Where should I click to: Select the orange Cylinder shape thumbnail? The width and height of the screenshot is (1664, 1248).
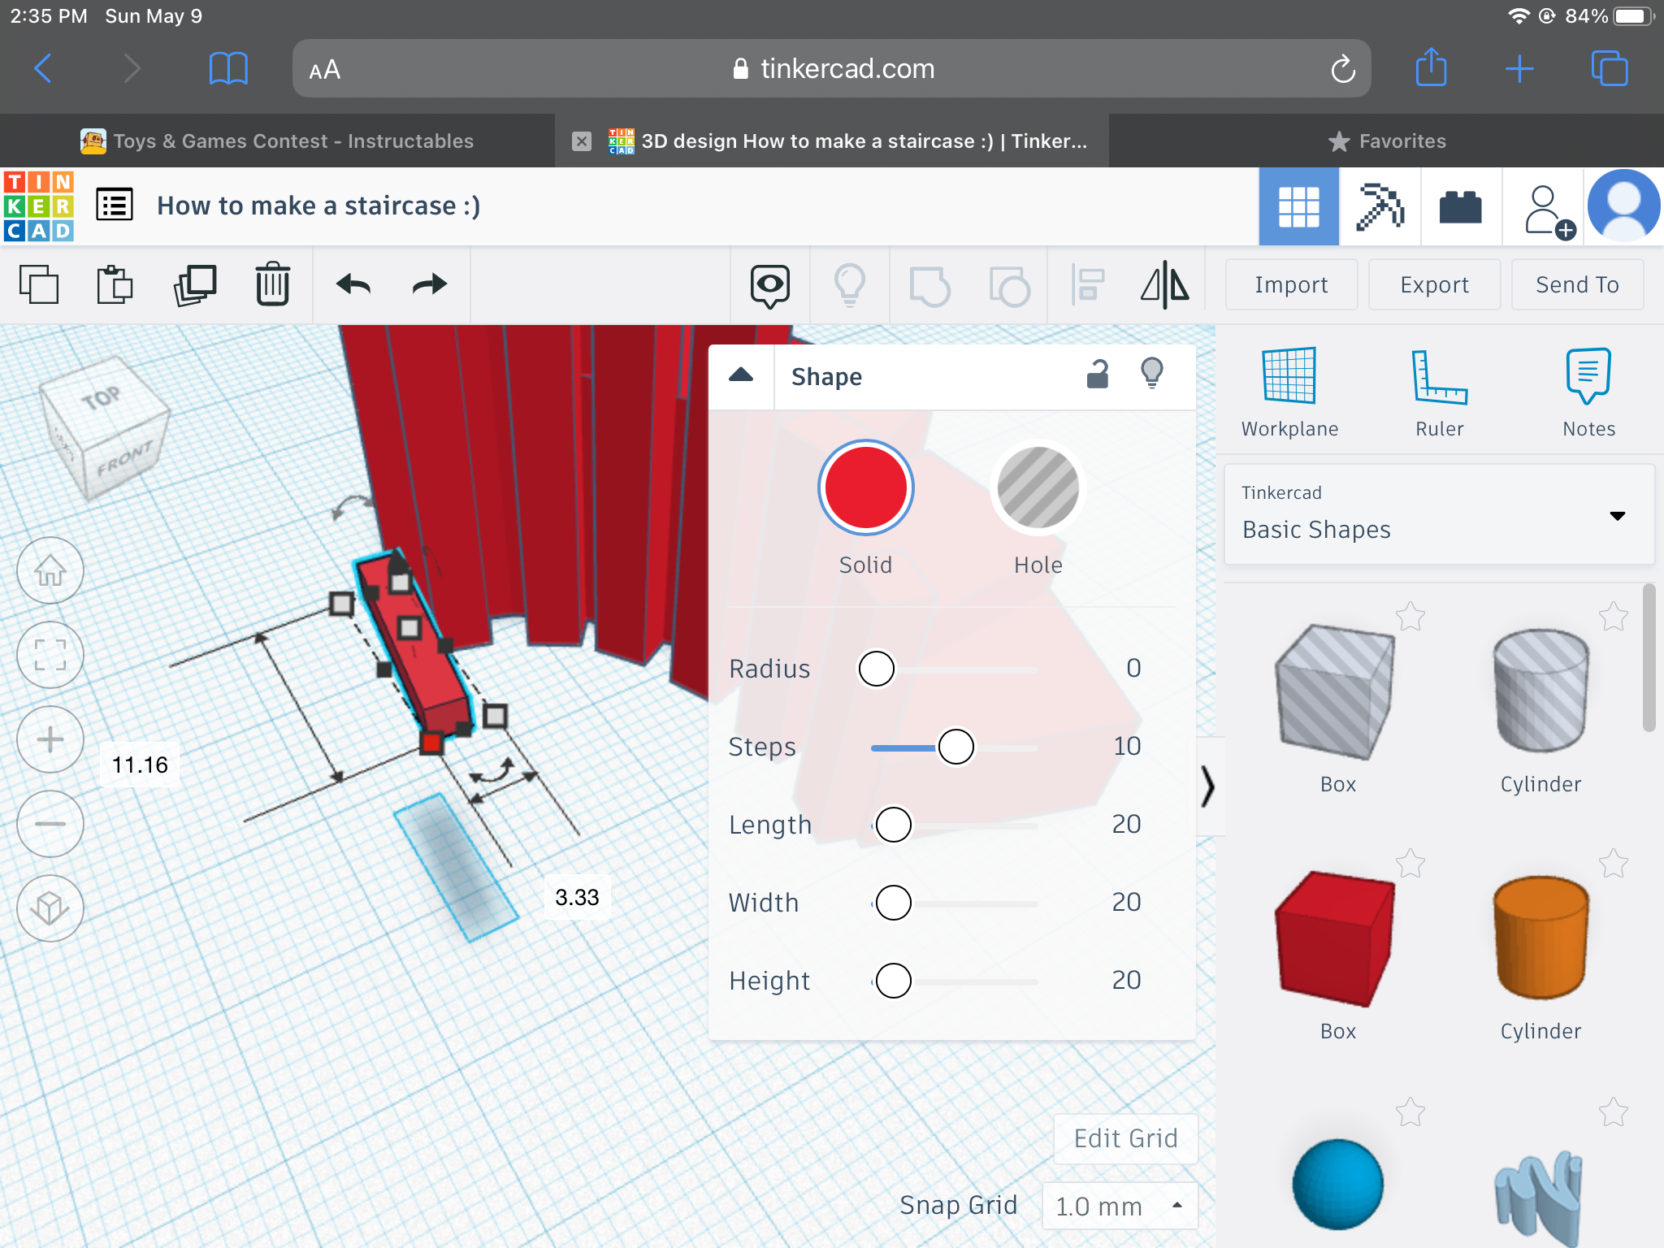pyautogui.click(x=1540, y=937)
